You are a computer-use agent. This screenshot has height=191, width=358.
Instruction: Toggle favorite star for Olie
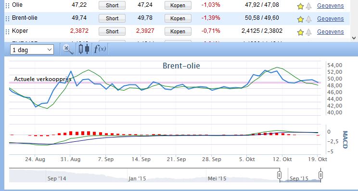(x=300, y=6)
